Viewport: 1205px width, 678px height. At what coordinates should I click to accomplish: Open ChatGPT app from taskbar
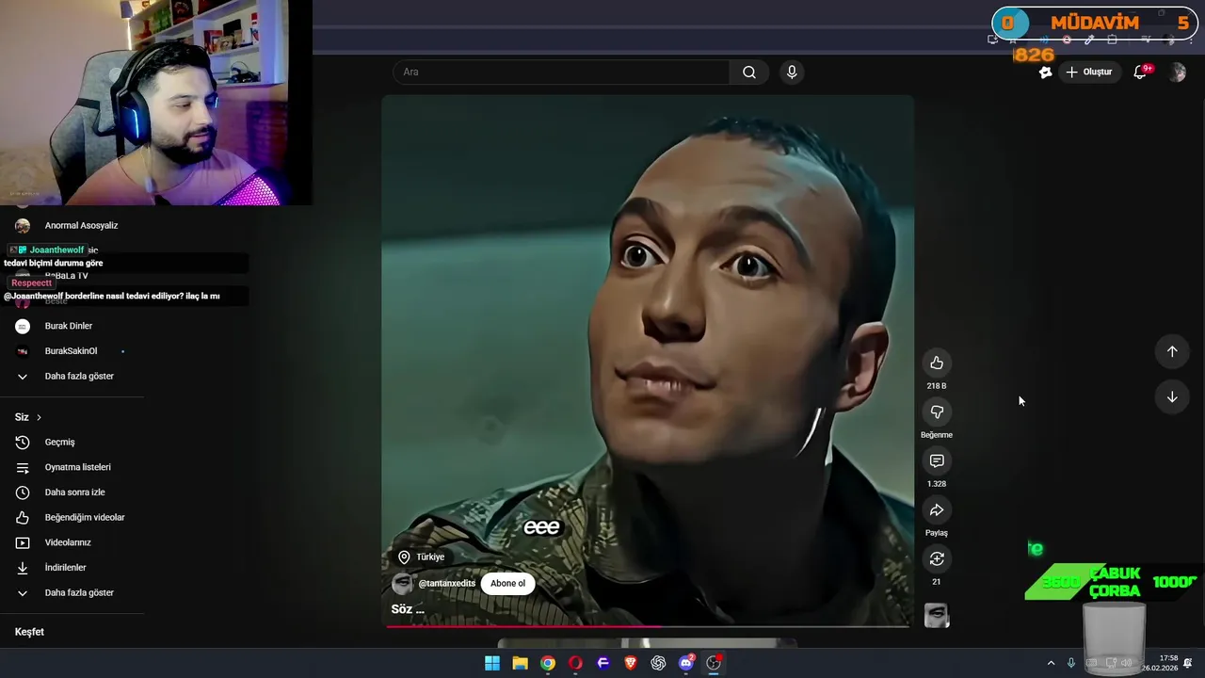658,663
